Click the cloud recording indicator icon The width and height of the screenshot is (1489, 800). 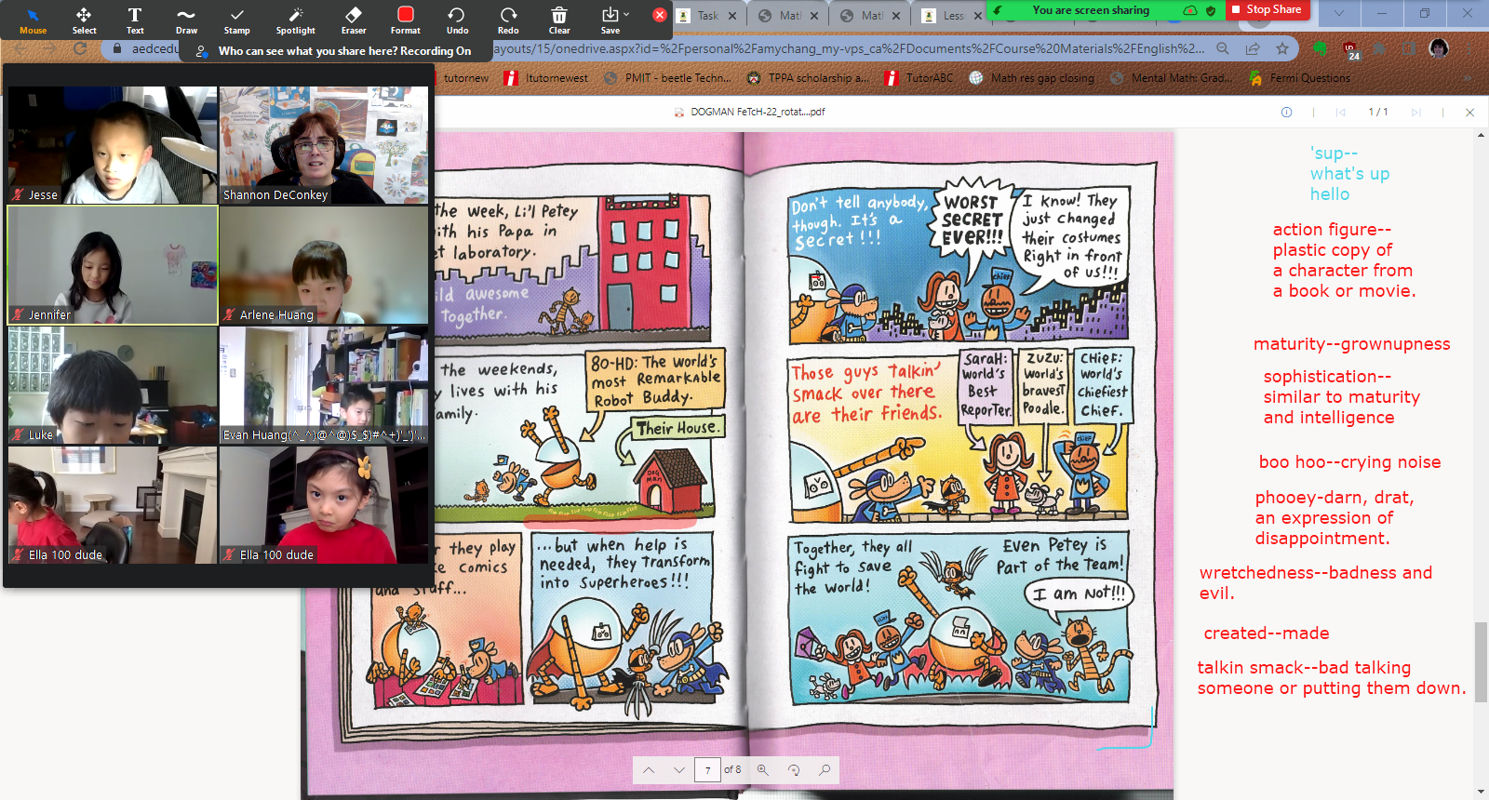(x=1190, y=10)
